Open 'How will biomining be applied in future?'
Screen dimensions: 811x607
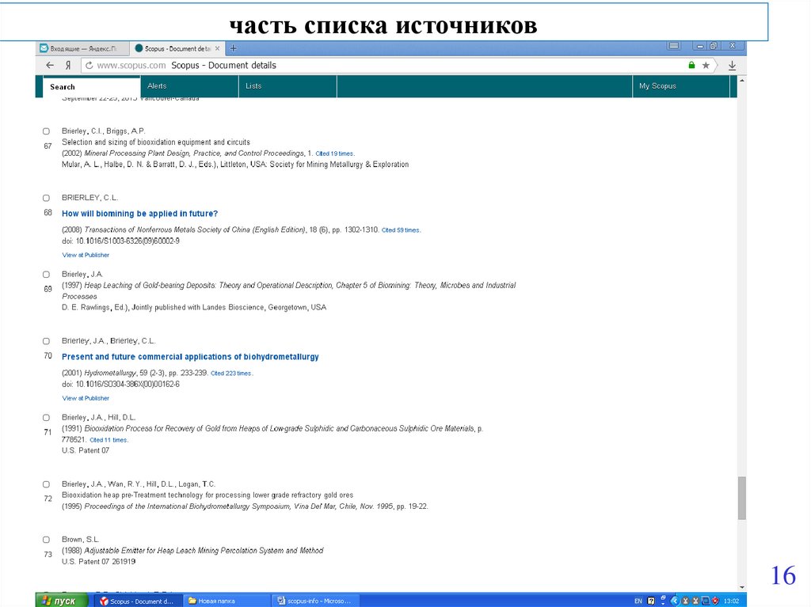point(139,214)
